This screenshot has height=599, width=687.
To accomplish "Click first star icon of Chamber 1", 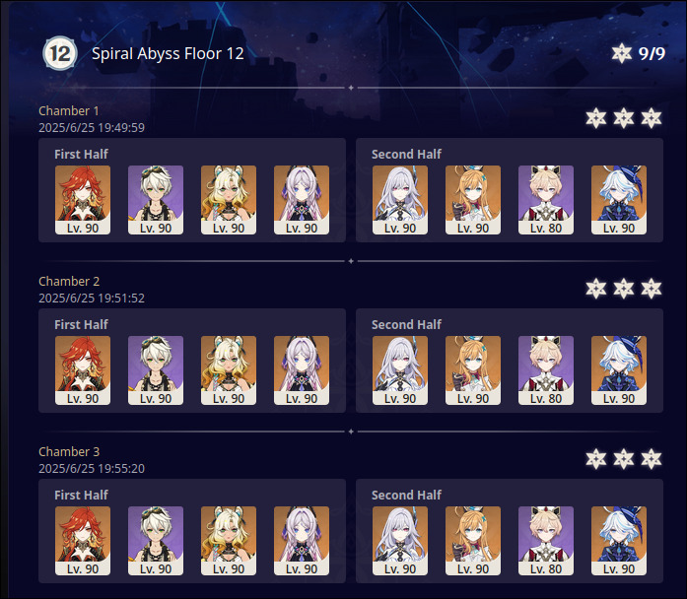I will click(596, 118).
